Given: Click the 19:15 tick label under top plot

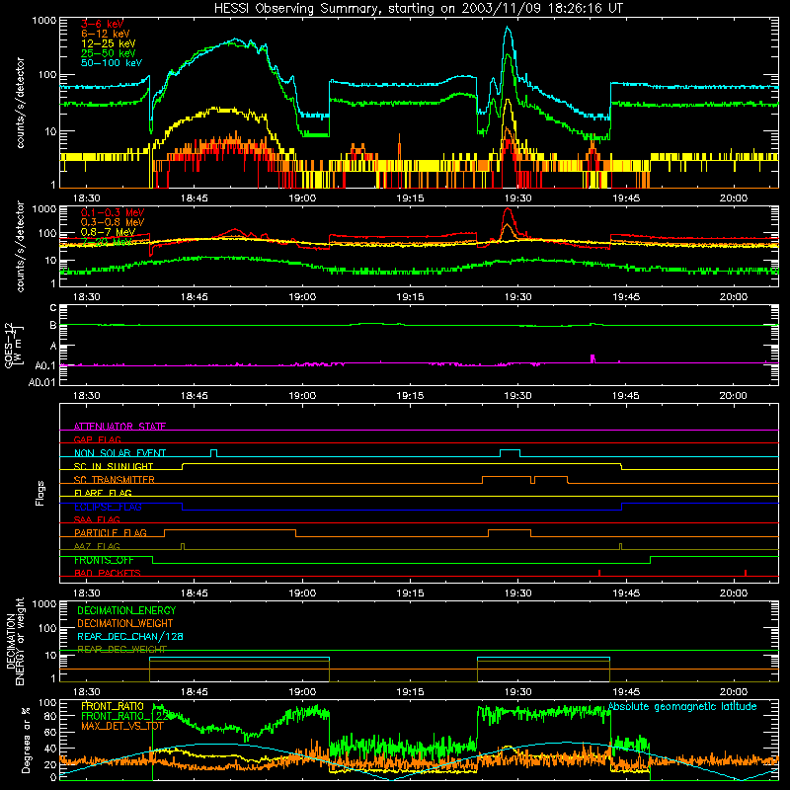Looking at the screenshot, I should point(410,198).
